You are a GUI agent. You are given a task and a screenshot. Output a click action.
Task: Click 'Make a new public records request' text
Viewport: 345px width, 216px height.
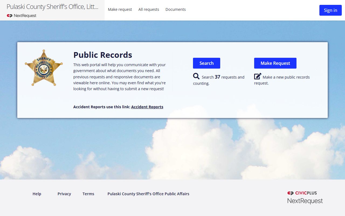[282, 80]
